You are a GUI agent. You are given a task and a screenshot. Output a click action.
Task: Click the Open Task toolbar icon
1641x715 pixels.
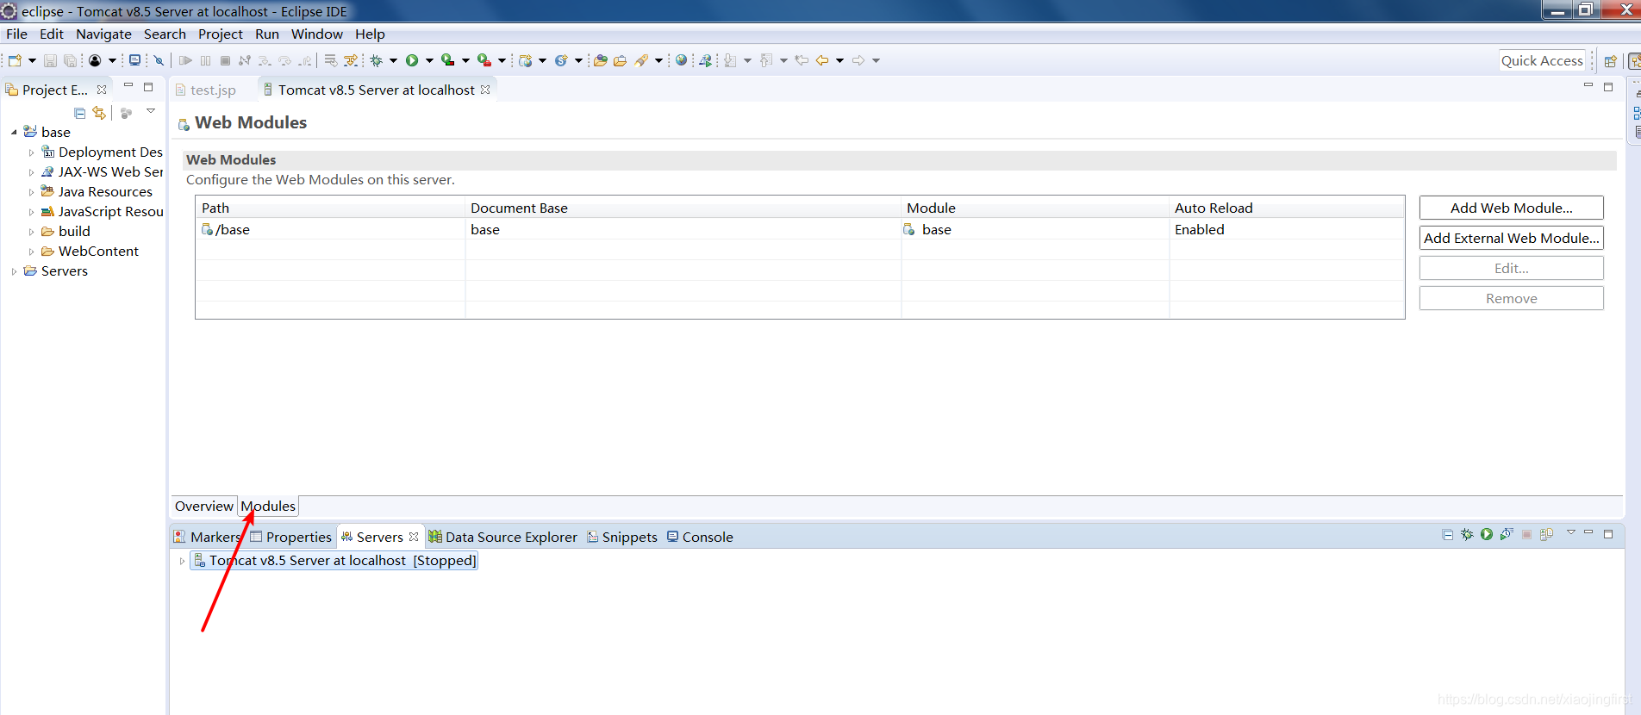[x=620, y=60]
